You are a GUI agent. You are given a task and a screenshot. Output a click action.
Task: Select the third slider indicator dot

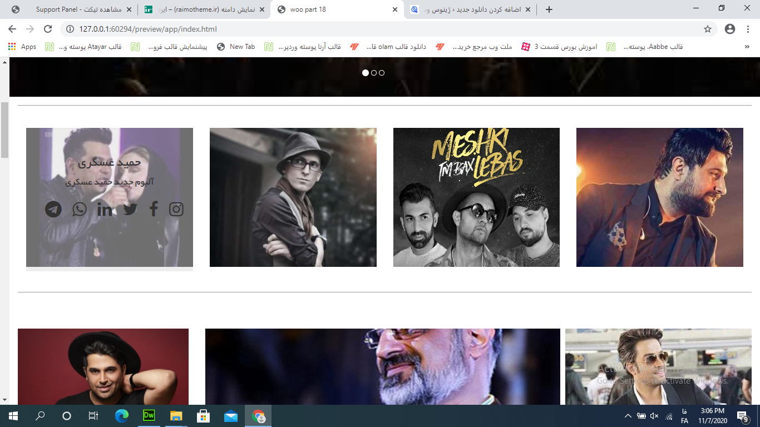[382, 73]
